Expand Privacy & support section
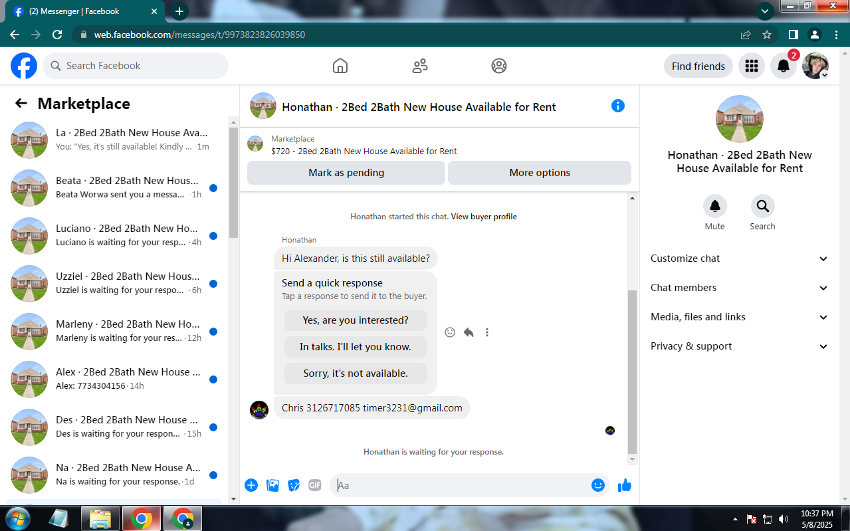The image size is (850, 531). pyautogui.click(x=740, y=346)
